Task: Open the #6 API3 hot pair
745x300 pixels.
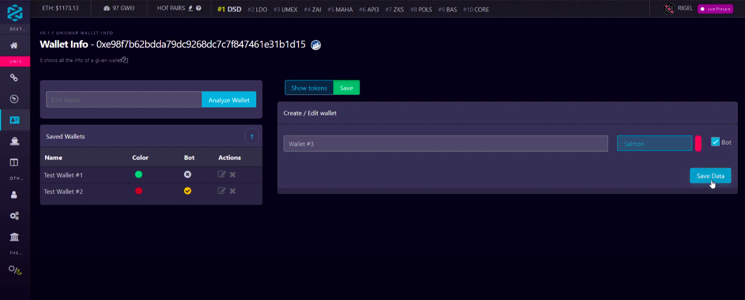Action: tap(369, 9)
